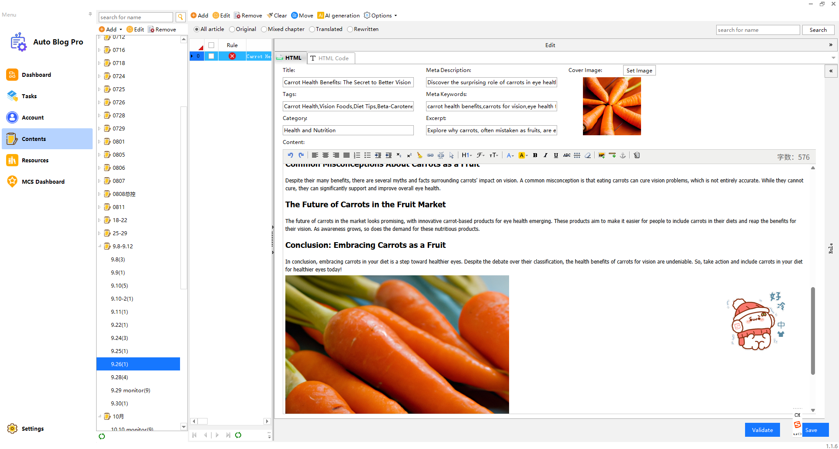Select the Translated radio button
The image size is (839, 449).
click(x=312, y=29)
